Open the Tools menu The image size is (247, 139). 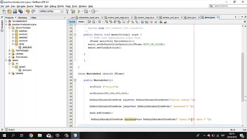(74, 6)
